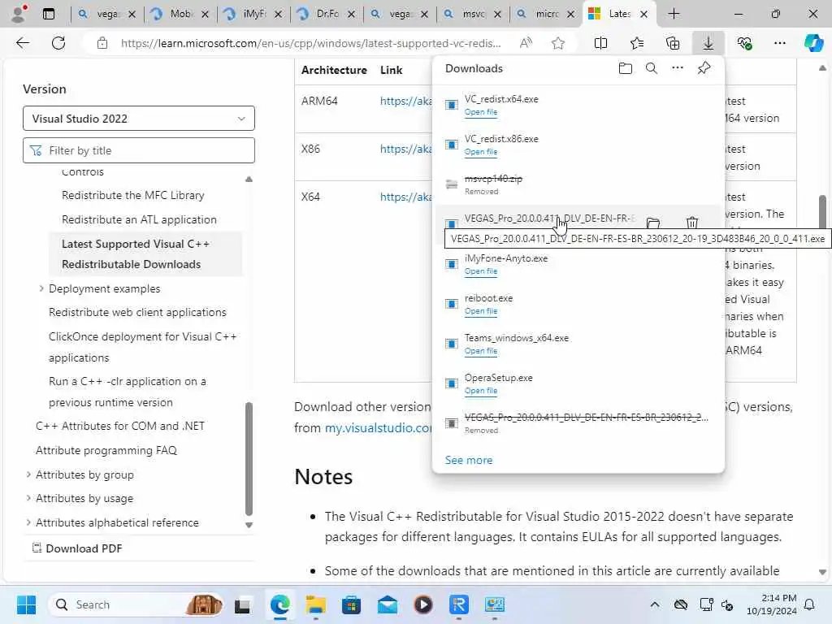The image size is (832, 624).
Task: Toggle Split screen icon
Action: pyautogui.click(x=600, y=43)
